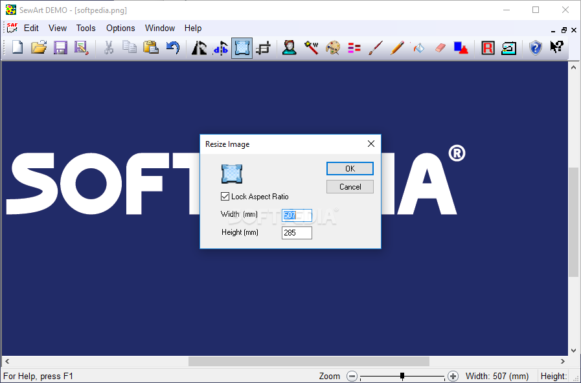Open the Tools menu
The image size is (581, 383).
(x=85, y=28)
